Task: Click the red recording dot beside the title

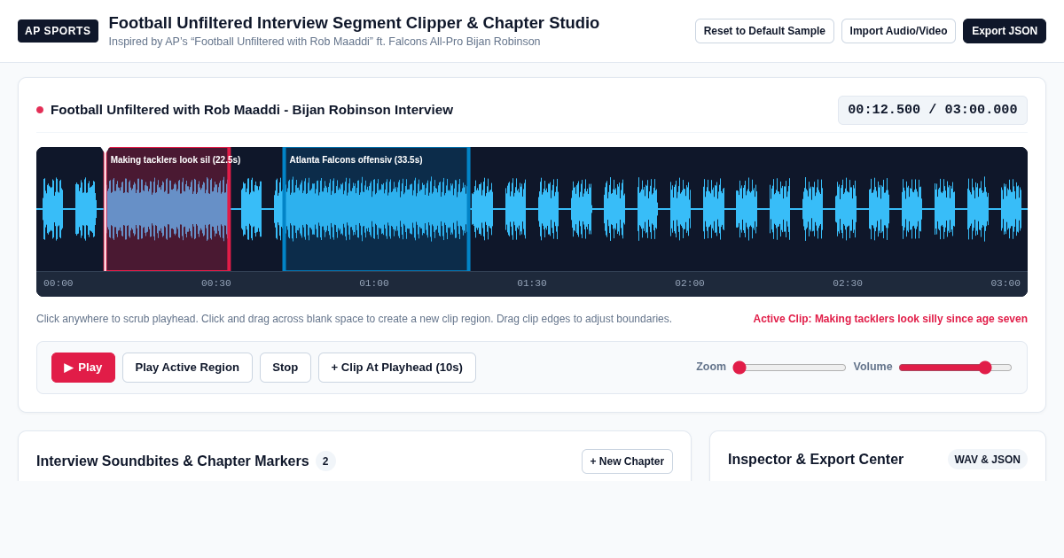Action: [40, 110]
